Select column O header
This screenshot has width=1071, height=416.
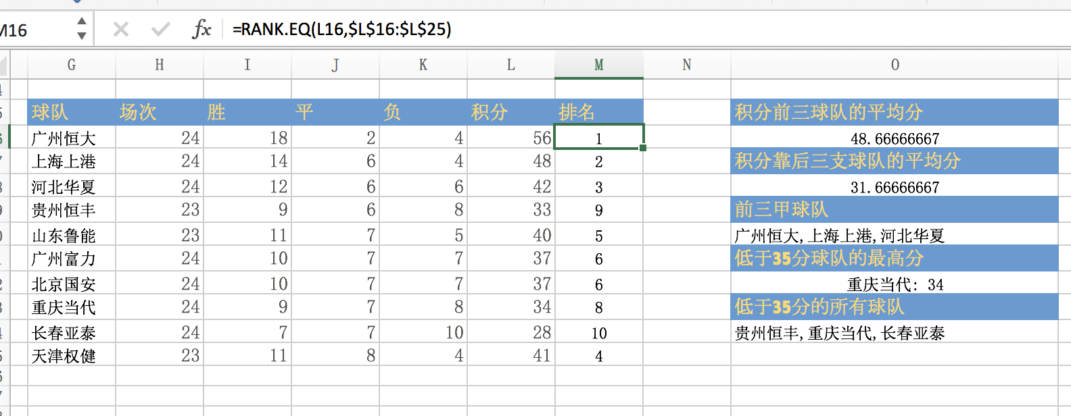(x=895, y=65)
